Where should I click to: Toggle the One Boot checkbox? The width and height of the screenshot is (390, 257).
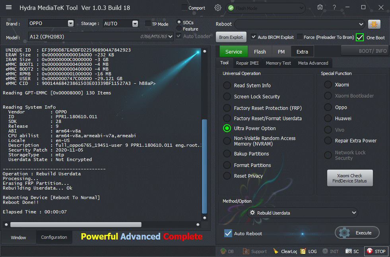(x=360, y=37)
